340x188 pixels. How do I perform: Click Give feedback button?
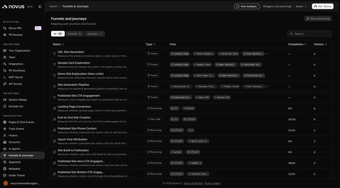click(247, 6)
